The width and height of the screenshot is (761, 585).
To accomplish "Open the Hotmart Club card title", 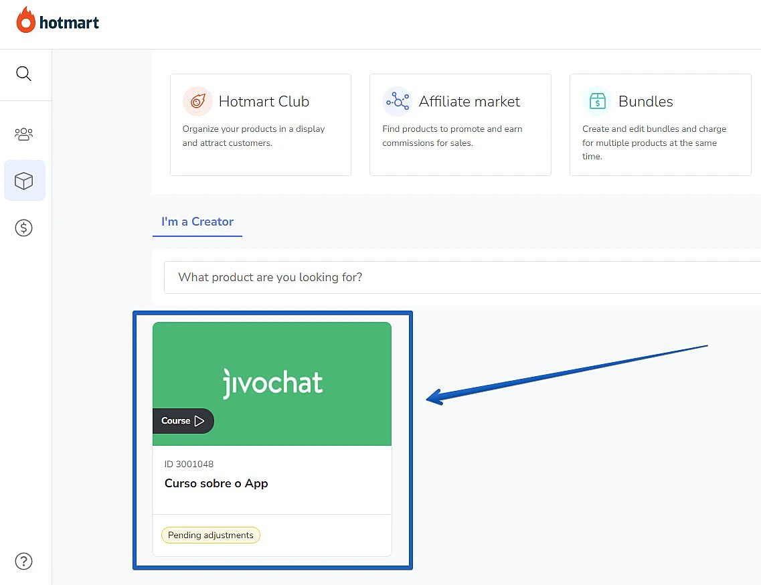I will 264,102.
